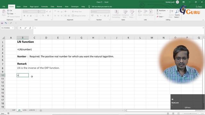Screen dimensions: 205x115
Task: Switch to the Data ribbon tab
Action: (52, 6)
